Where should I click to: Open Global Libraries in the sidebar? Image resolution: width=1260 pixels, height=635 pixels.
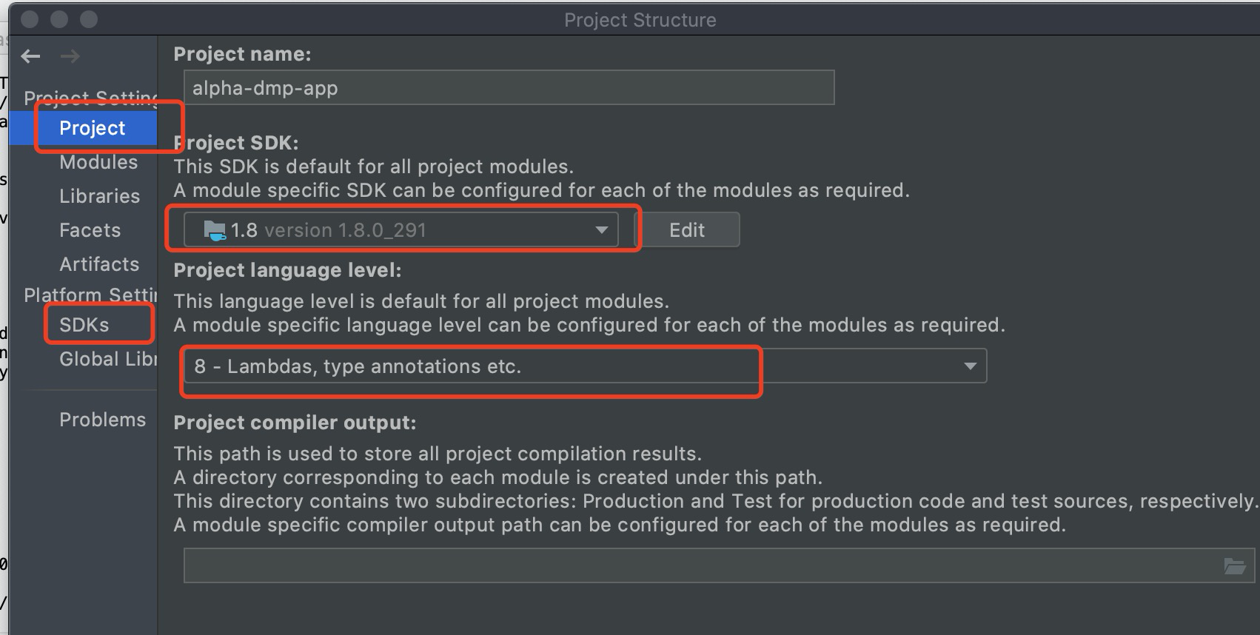point(107,359)
